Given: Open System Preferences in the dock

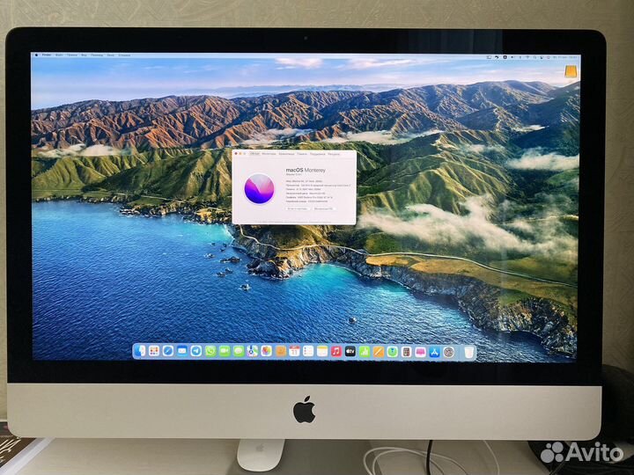Looking at the screenshot, I should point(449,351).
